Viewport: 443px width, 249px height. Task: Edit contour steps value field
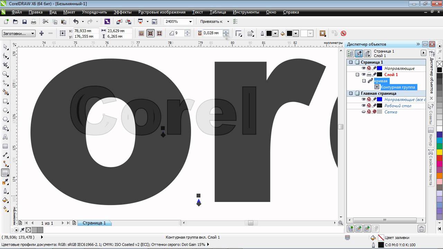pyautogui.click(x=180, y=33)
